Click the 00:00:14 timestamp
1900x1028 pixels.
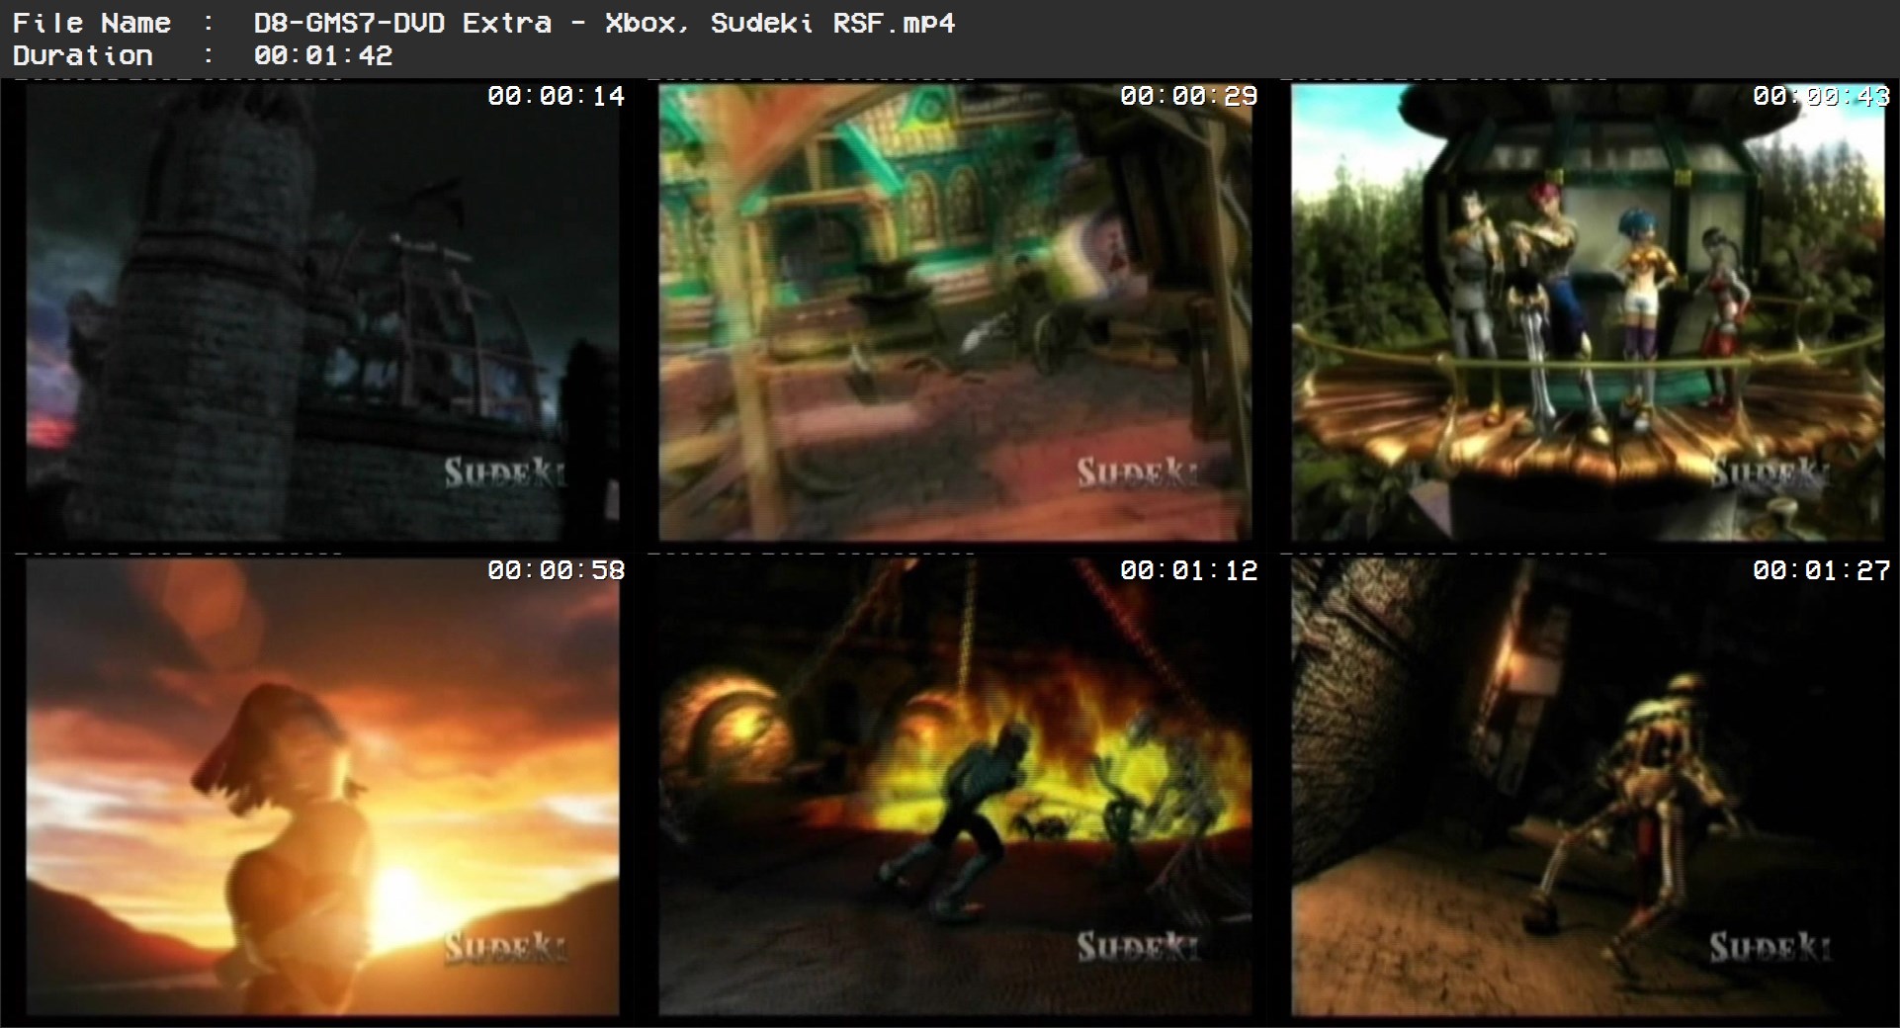(x=556, y=96)
